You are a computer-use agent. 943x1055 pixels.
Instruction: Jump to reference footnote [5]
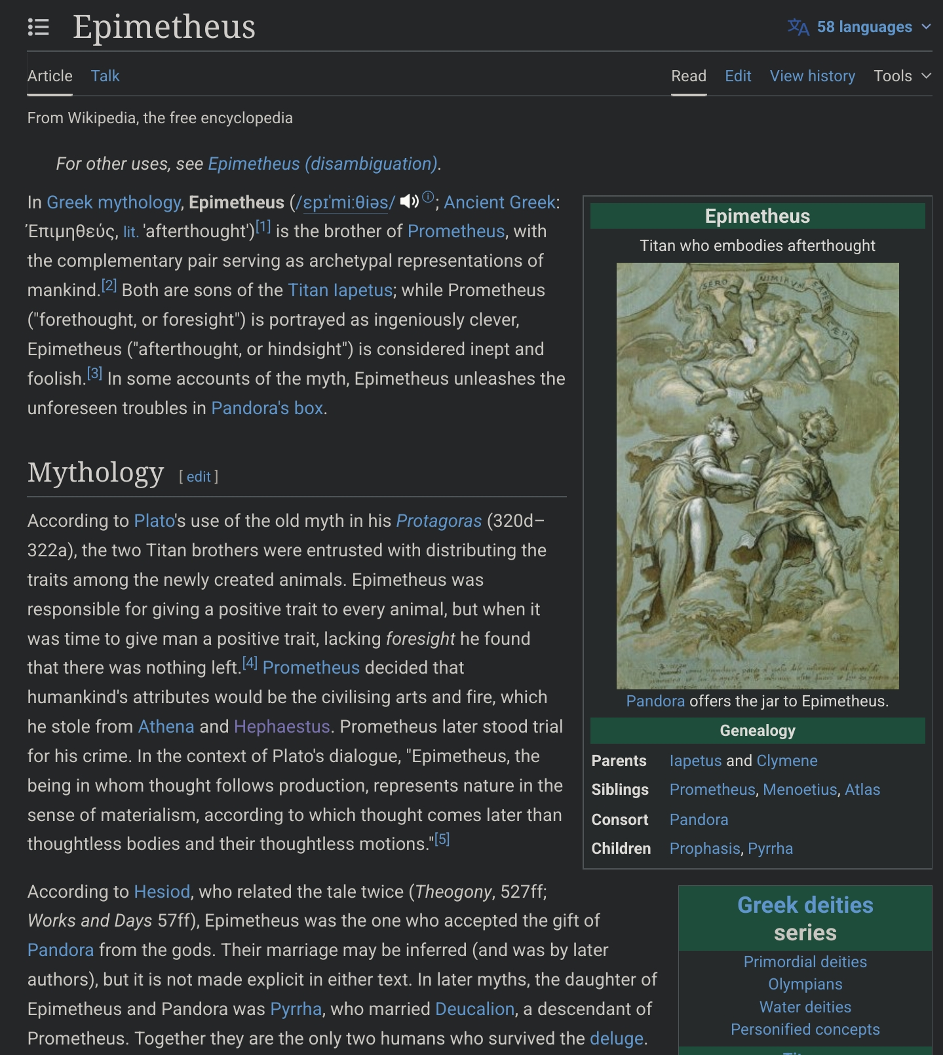pyautogui.click(x=442, y=839)
